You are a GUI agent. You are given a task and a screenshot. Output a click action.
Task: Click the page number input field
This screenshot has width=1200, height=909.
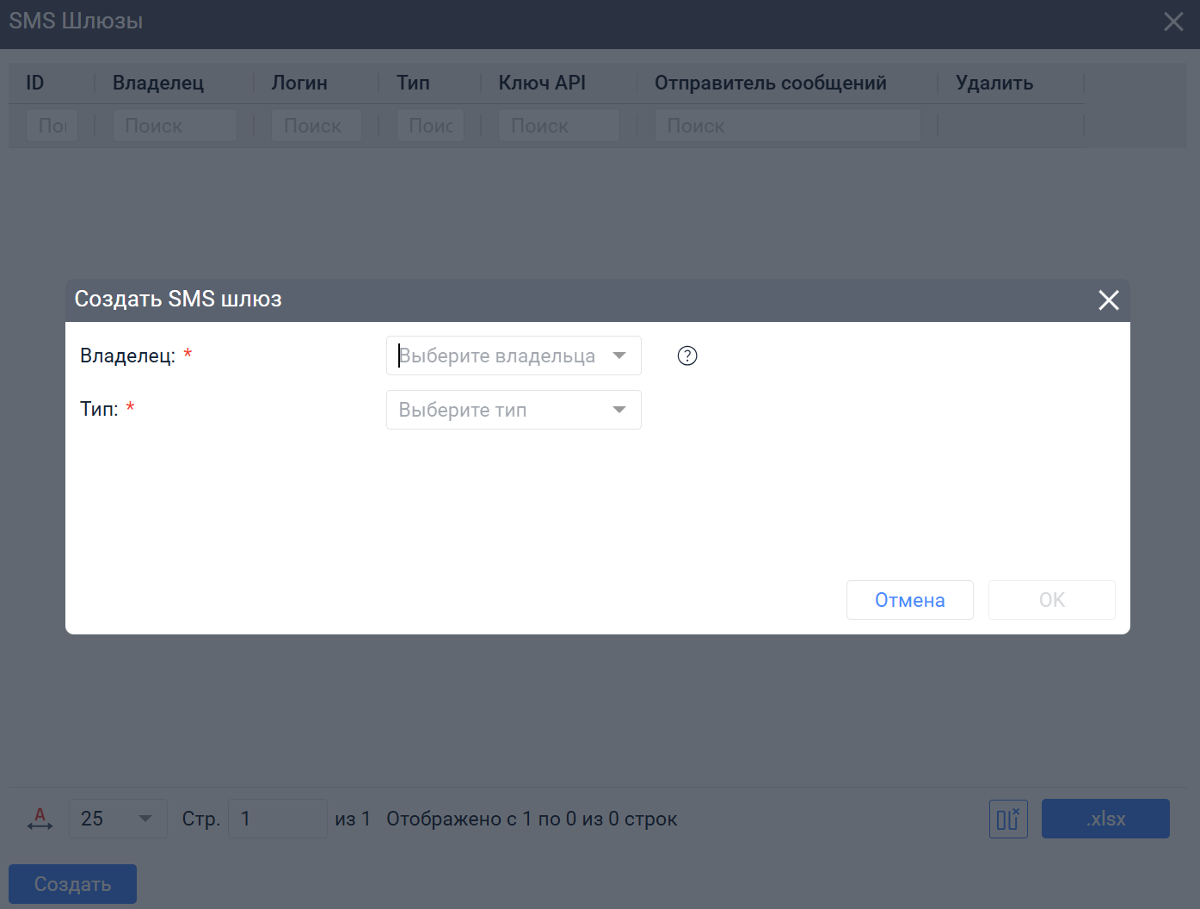tap(277, 819)
